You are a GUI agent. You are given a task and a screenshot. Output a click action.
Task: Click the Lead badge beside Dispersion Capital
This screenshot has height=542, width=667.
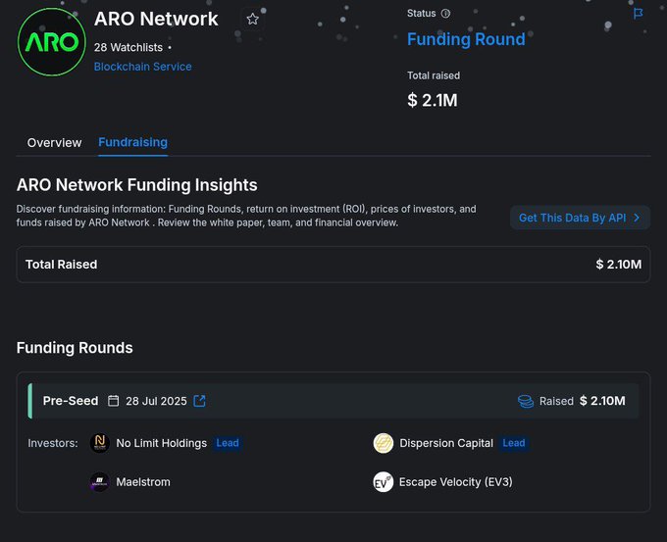[x=514, y=443]
